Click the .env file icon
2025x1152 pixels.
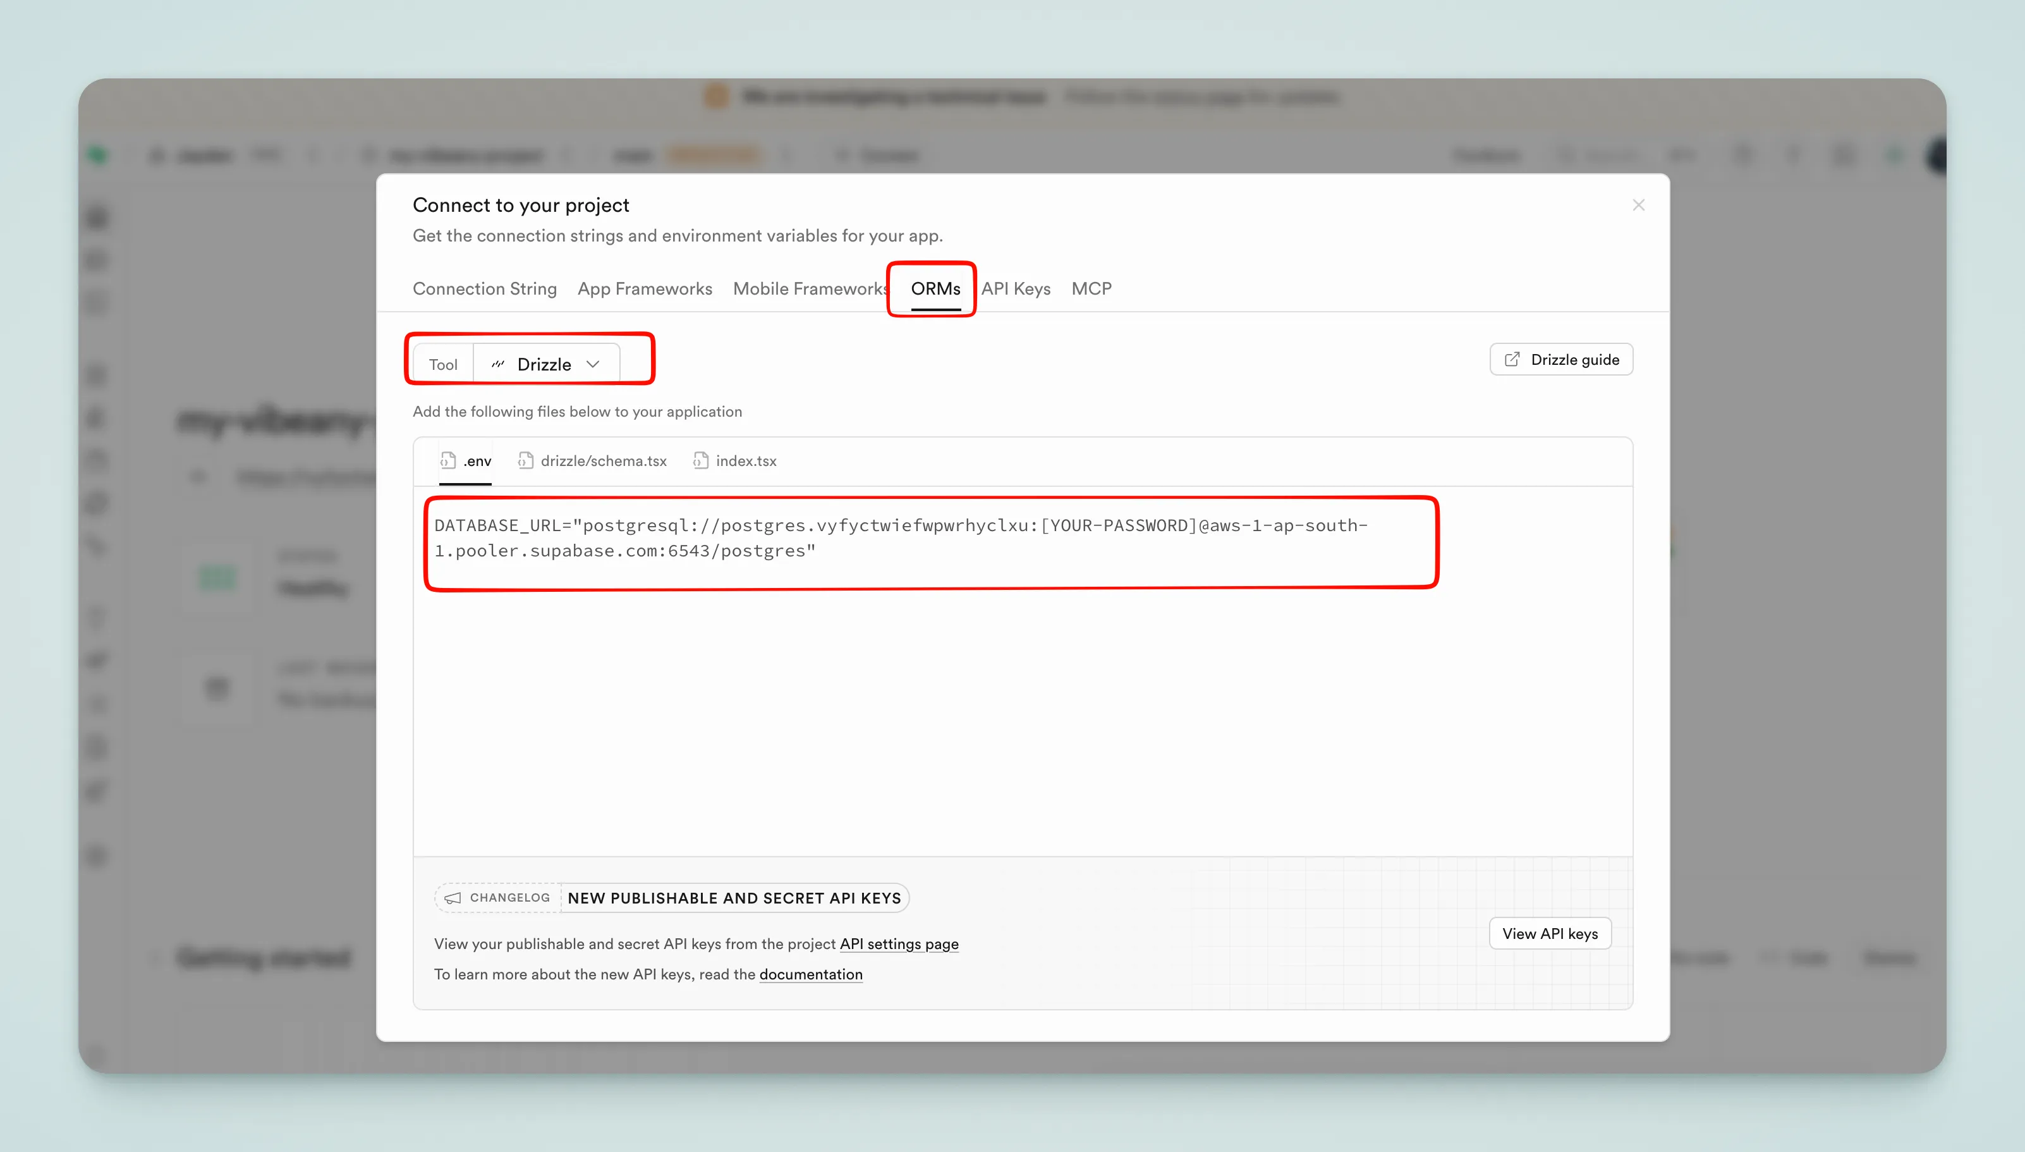click(448, 460)
